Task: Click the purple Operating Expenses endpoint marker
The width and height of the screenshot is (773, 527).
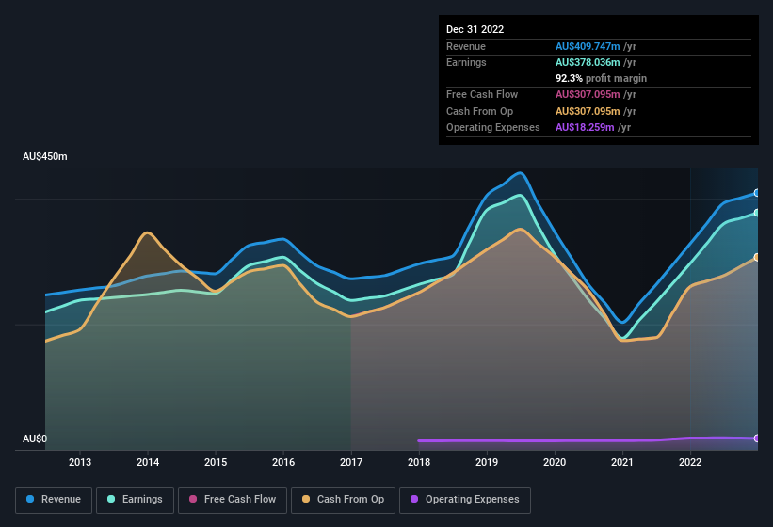Action: pos(756,439)
